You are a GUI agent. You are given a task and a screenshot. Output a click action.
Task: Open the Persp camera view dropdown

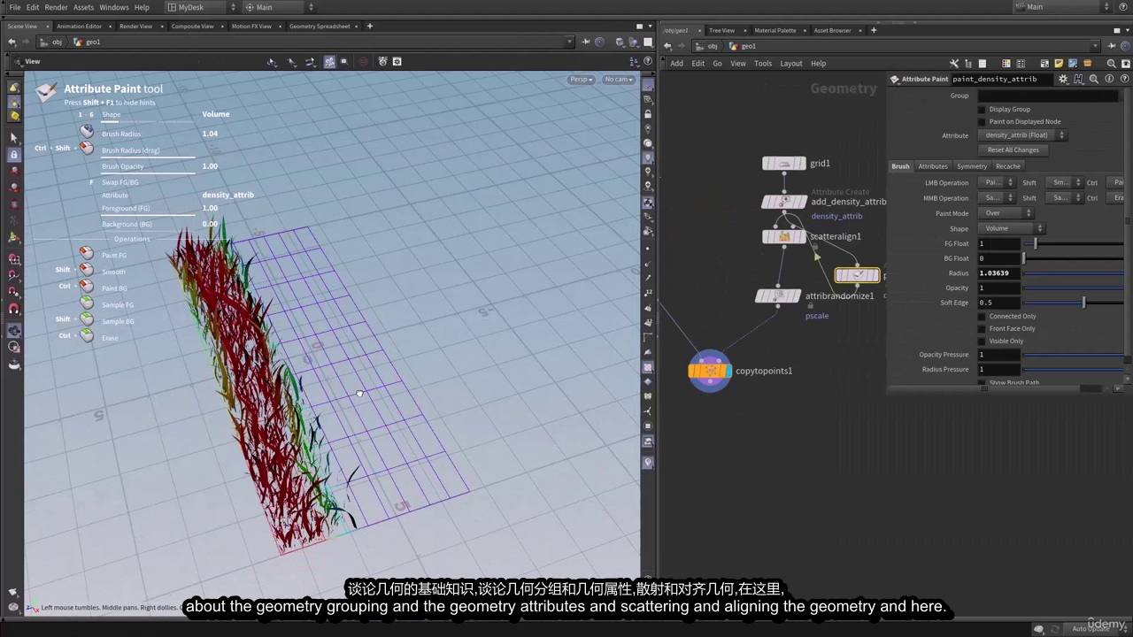pos(581,80)
